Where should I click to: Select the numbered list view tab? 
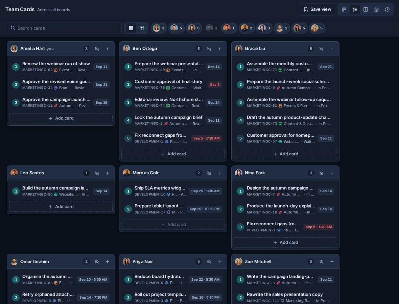pyautogui.click(x=355, y=9)
